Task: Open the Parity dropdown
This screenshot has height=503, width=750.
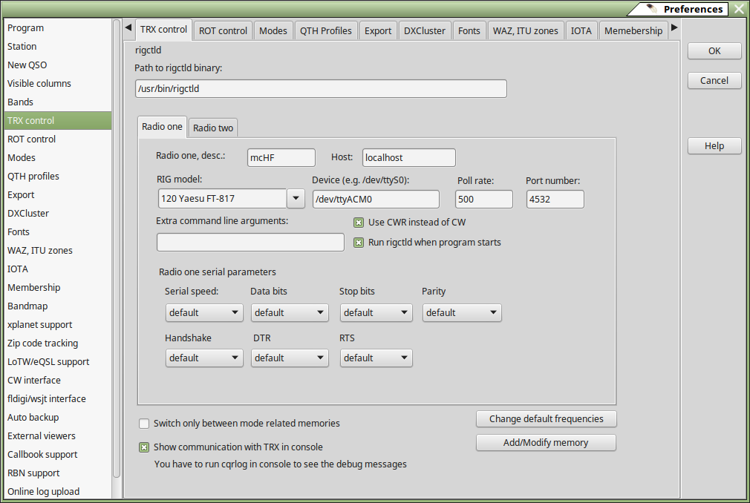Action: pyautogui.click(x=461, y=313)
